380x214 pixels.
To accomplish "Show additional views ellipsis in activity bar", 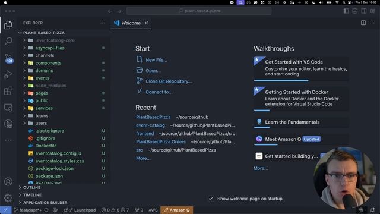I will point(8,140).
